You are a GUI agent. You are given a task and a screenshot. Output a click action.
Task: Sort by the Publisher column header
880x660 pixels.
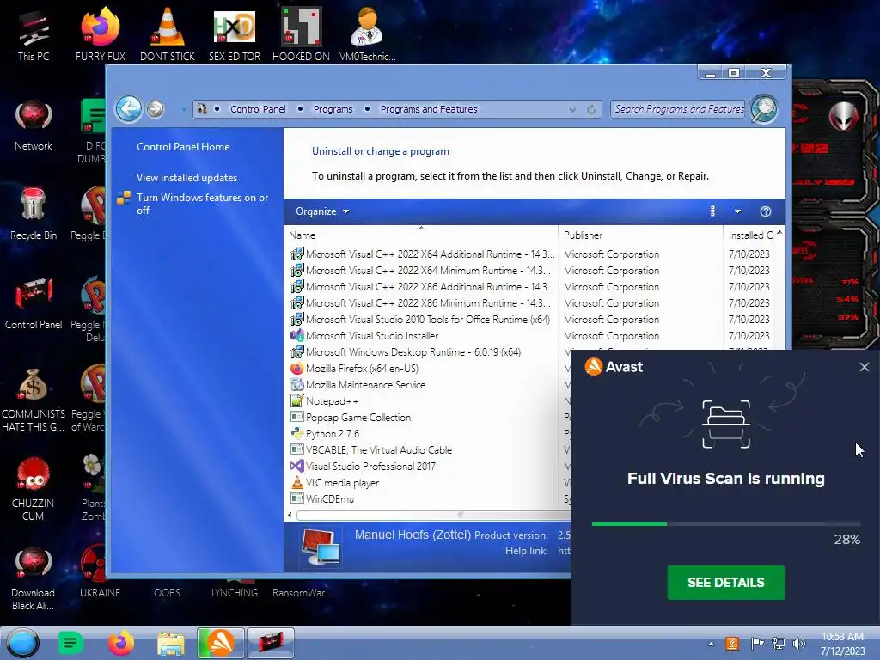click(x=640, y=235)
